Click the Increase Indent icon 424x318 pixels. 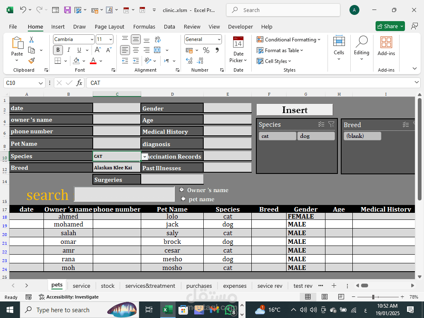pos(136,61)
